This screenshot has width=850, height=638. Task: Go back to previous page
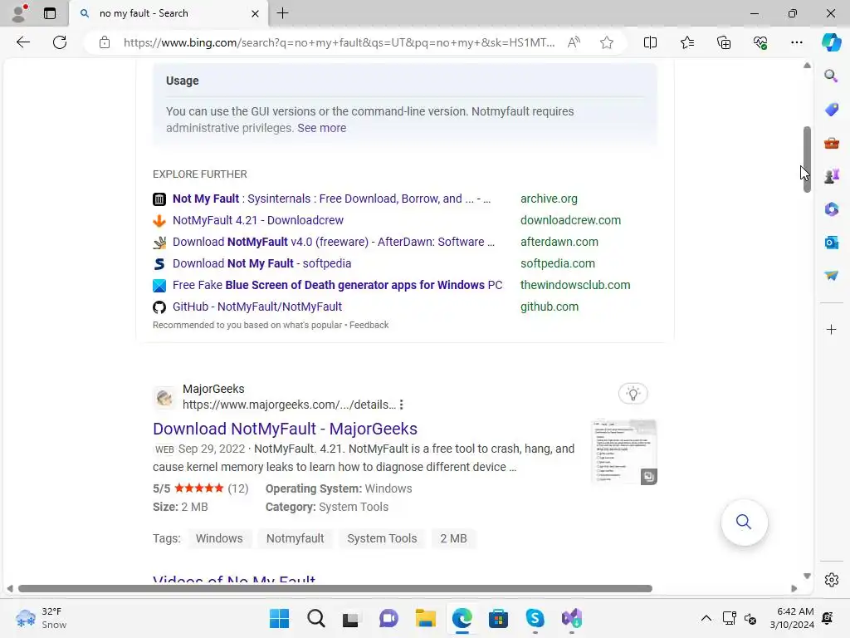click(x=22, y=42)
